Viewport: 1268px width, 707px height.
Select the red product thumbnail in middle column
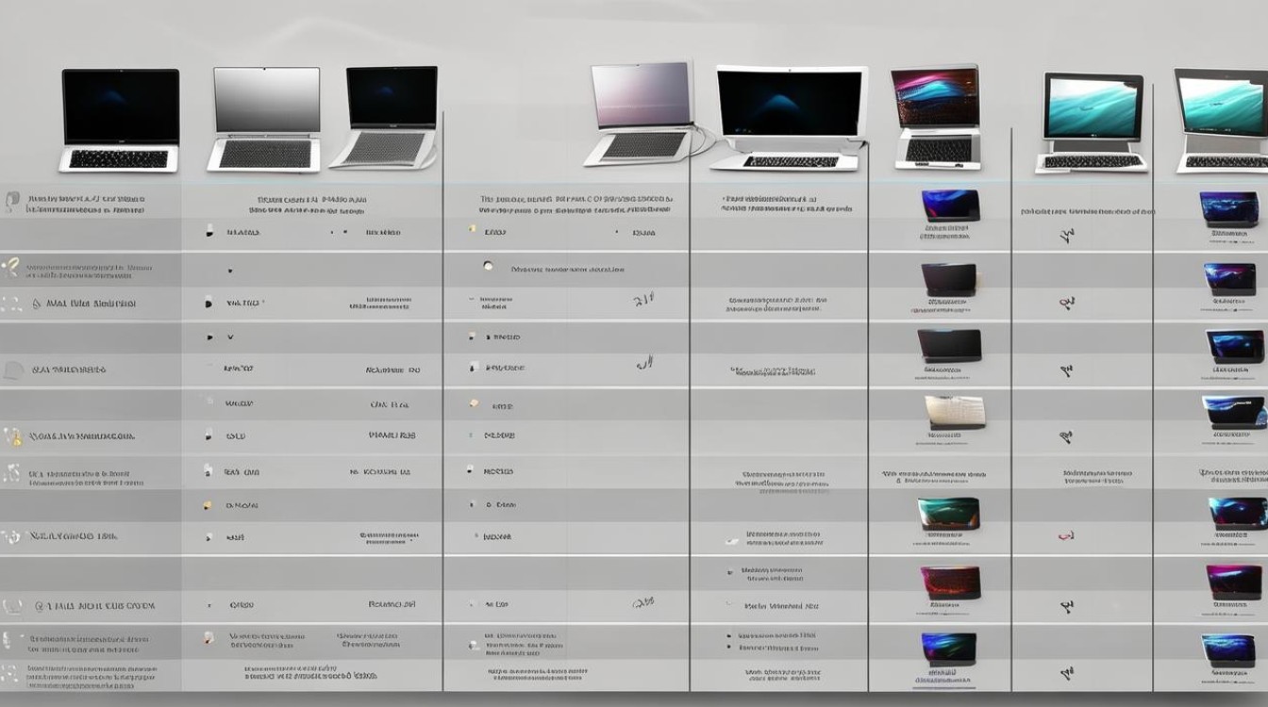(x=950, y=582)
